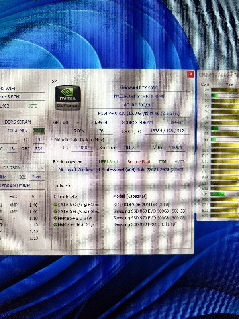Image resolution: width=239 pixels, height=319 pixels.
Task: Click the NVIDIA GeForce RTX 4090 field
Action: 139,96
